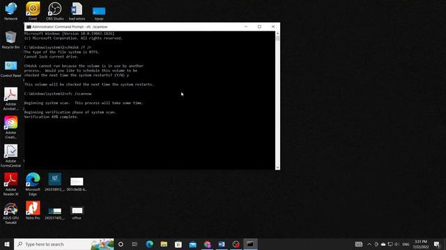Minimize the Command Prompt window

246,26
